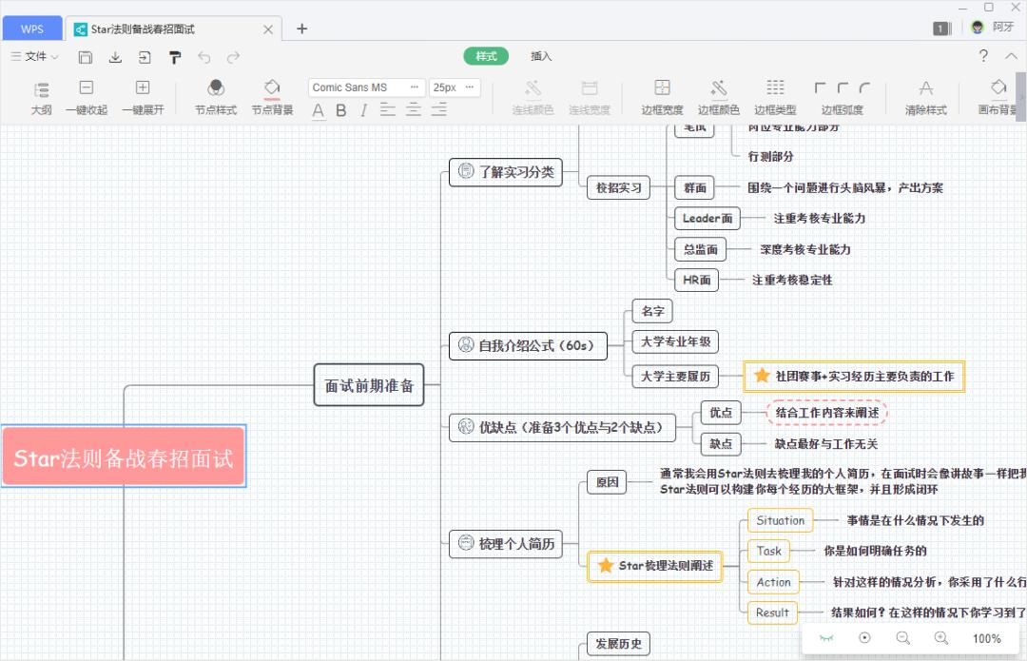Select the 样式 tab
Image resolution: width=1027 pixels, height=661 pixels.
(485, 56)
